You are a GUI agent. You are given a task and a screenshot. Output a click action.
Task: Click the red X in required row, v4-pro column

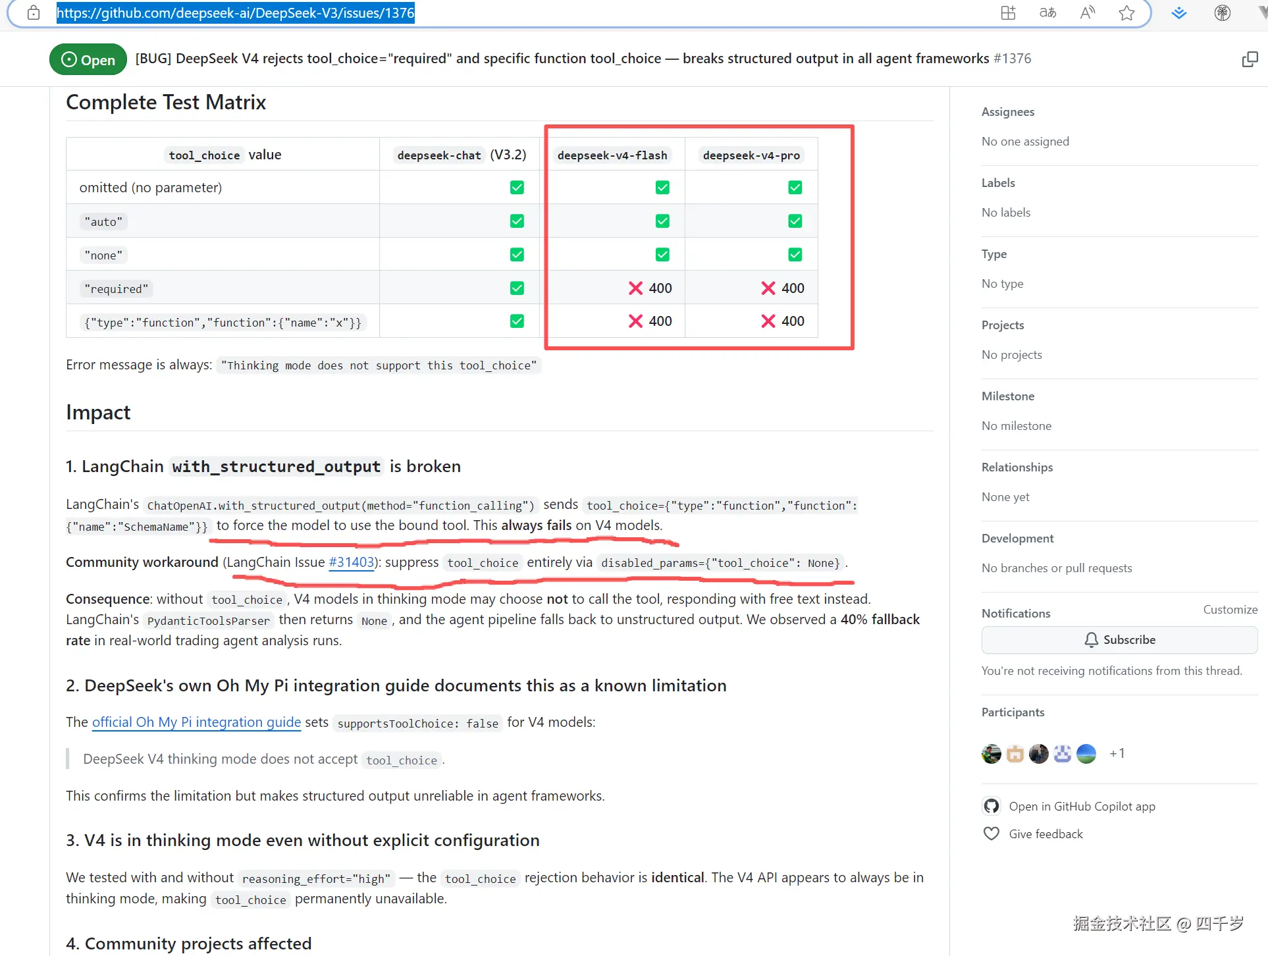(768, 288)
